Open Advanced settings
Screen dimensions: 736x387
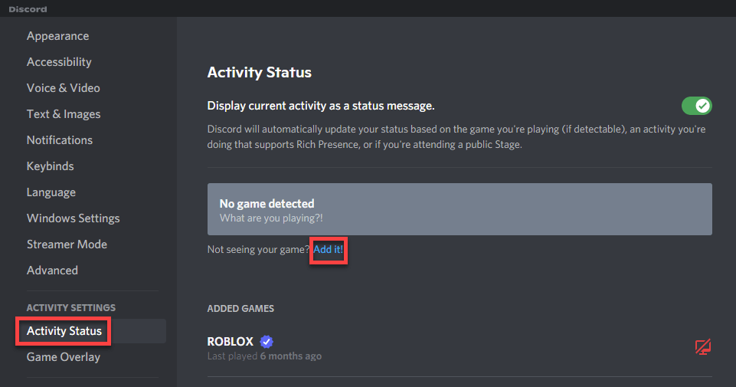point(52,271)
